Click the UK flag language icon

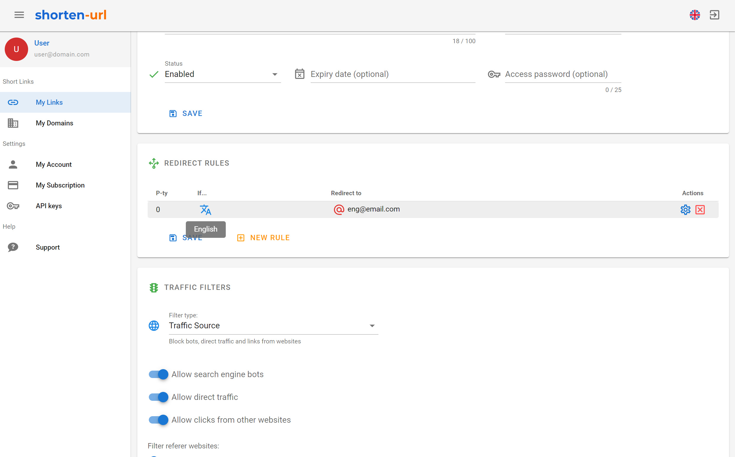pyautogui.click(x=695, y=15)
